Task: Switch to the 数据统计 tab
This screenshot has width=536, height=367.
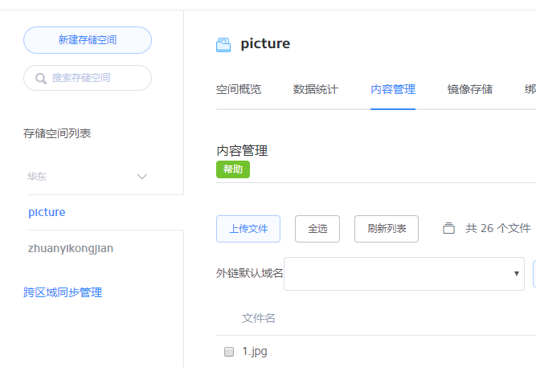Action: click(x=316, y=89)
